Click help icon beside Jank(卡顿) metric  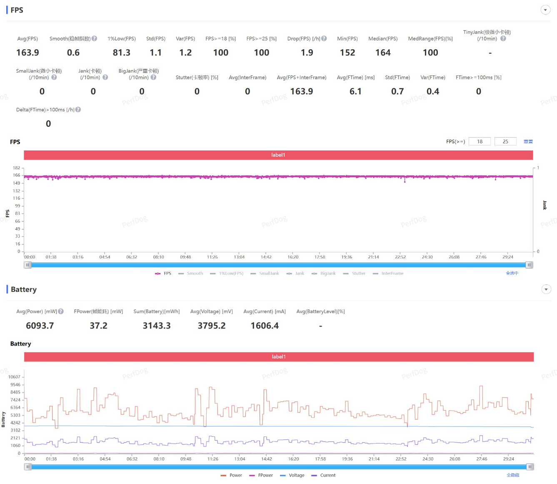pos(105,78)
